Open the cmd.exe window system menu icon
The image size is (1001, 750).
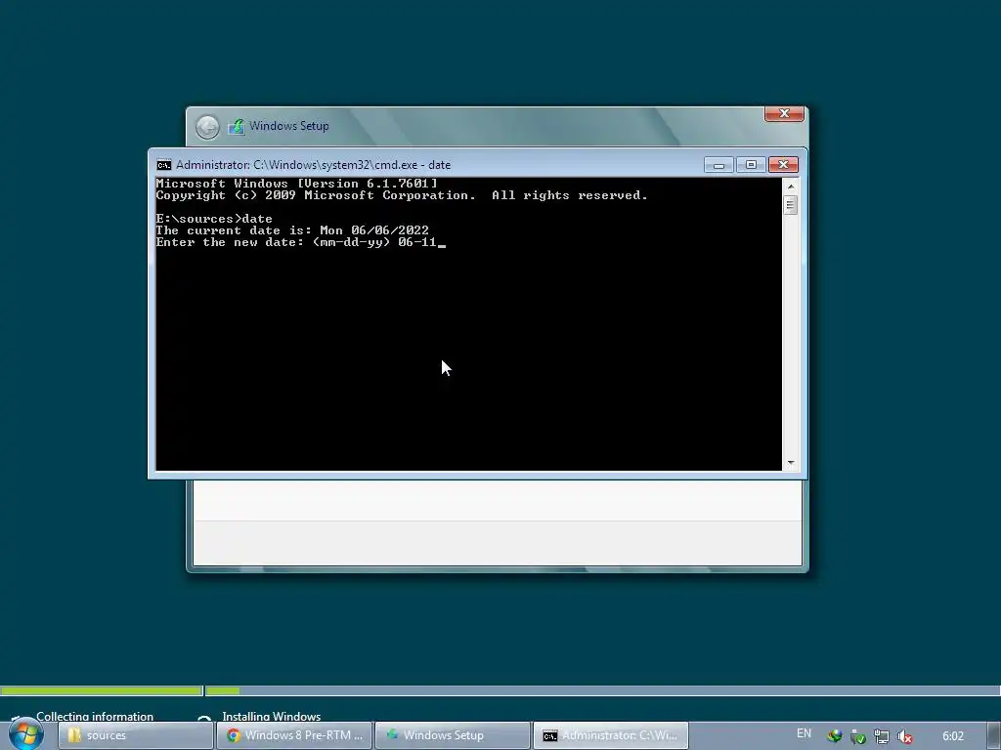pos(164,165)
